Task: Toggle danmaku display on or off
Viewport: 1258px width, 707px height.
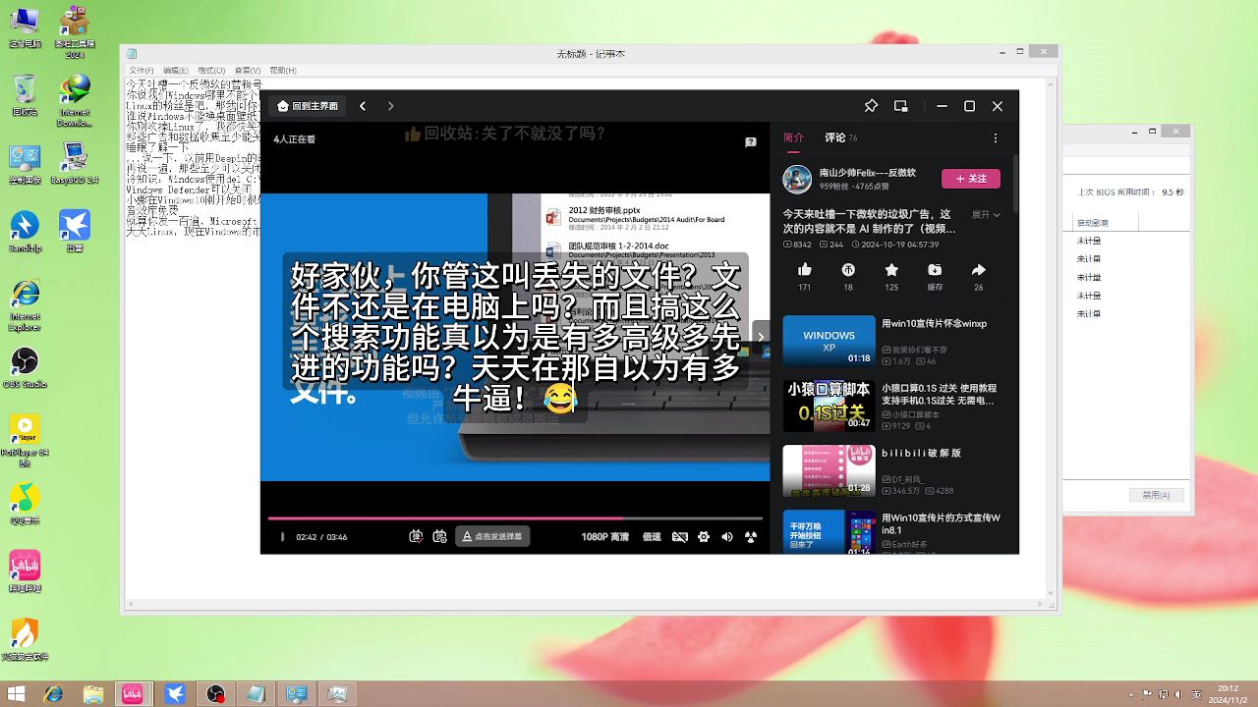Action: (417, 536)
